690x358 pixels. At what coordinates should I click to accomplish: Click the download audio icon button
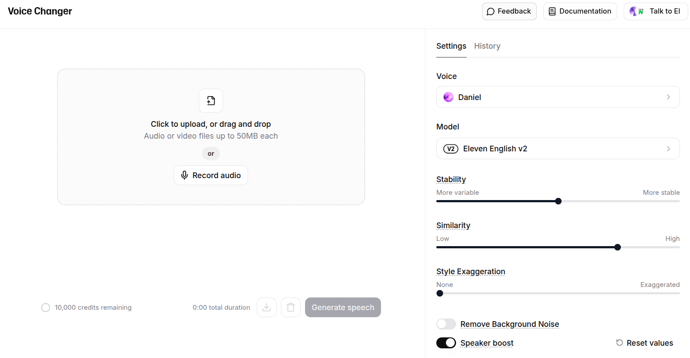266,307
